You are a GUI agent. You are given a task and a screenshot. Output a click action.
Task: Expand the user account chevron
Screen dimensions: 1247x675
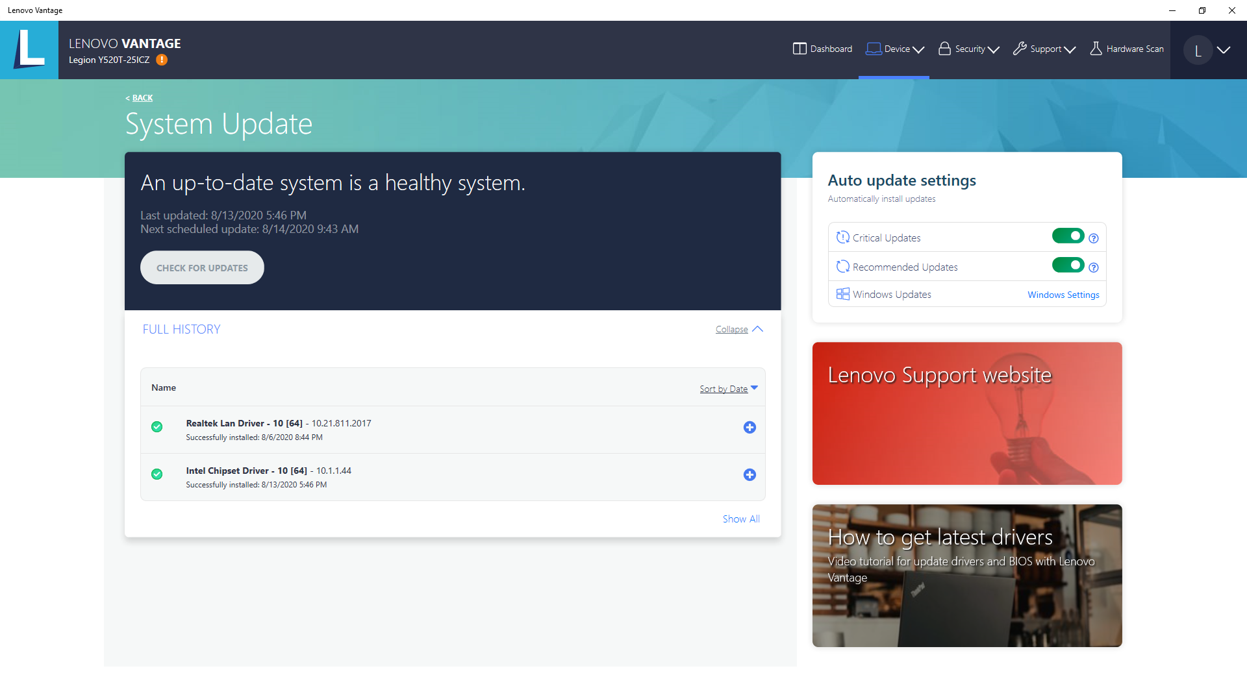pos(1224,50)
